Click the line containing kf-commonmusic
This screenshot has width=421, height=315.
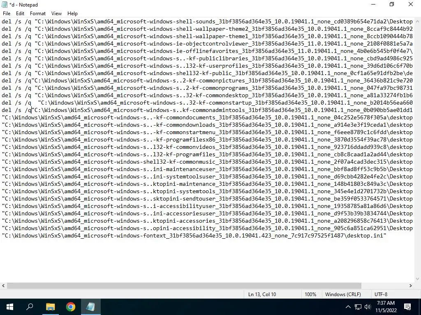tap(207, 162)
